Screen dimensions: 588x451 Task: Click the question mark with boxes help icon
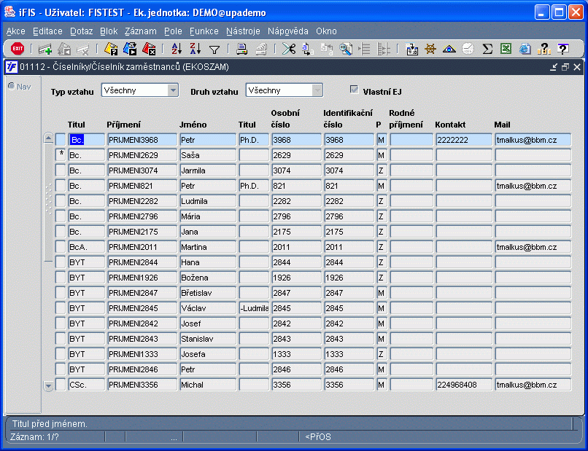543,49
